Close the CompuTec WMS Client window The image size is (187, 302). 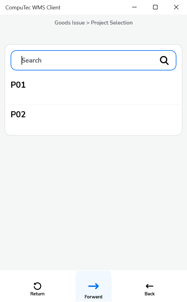pos(176,7)
